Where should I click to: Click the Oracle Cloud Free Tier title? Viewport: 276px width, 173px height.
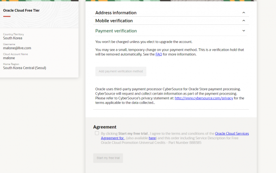22,9
